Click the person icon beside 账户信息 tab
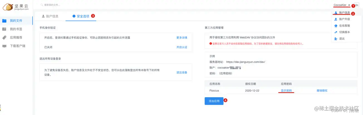The height and width of the screenshot is (115, 363). point(43,16)
